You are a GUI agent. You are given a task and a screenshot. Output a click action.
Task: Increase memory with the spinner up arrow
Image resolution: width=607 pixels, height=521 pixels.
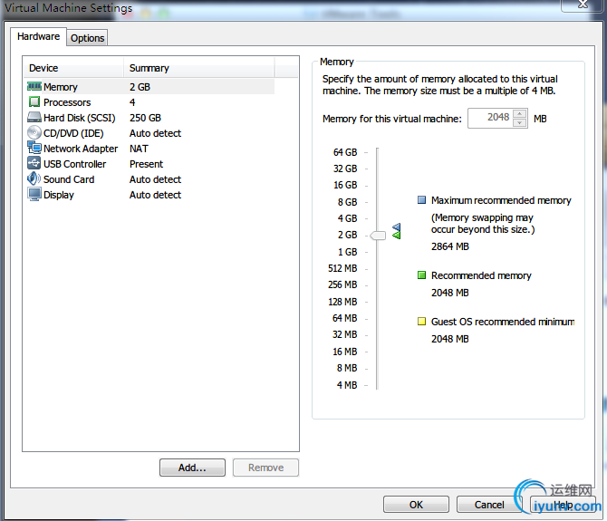click(x=519, y=114)
